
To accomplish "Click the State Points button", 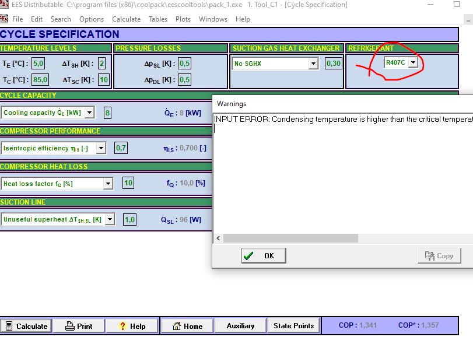I will pos(293,326).
